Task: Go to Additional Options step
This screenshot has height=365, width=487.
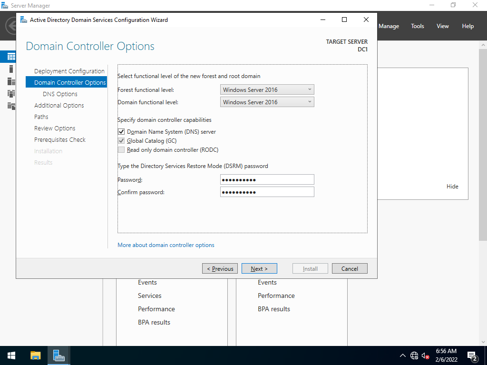Action: click(59, 105)
